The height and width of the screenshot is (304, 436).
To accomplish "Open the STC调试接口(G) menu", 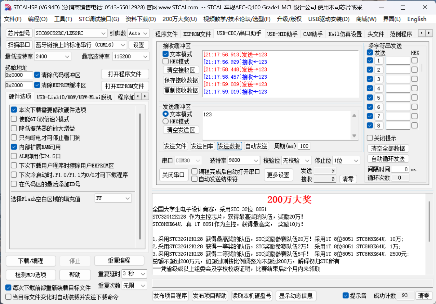I will (99, 19).
